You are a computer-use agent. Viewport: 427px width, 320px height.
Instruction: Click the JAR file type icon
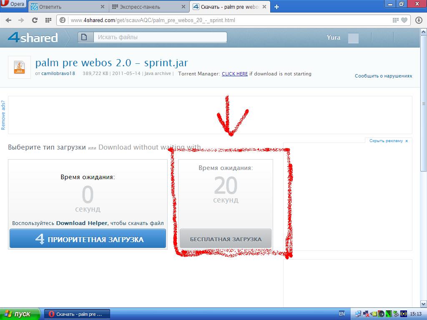[x=19, y=67]
